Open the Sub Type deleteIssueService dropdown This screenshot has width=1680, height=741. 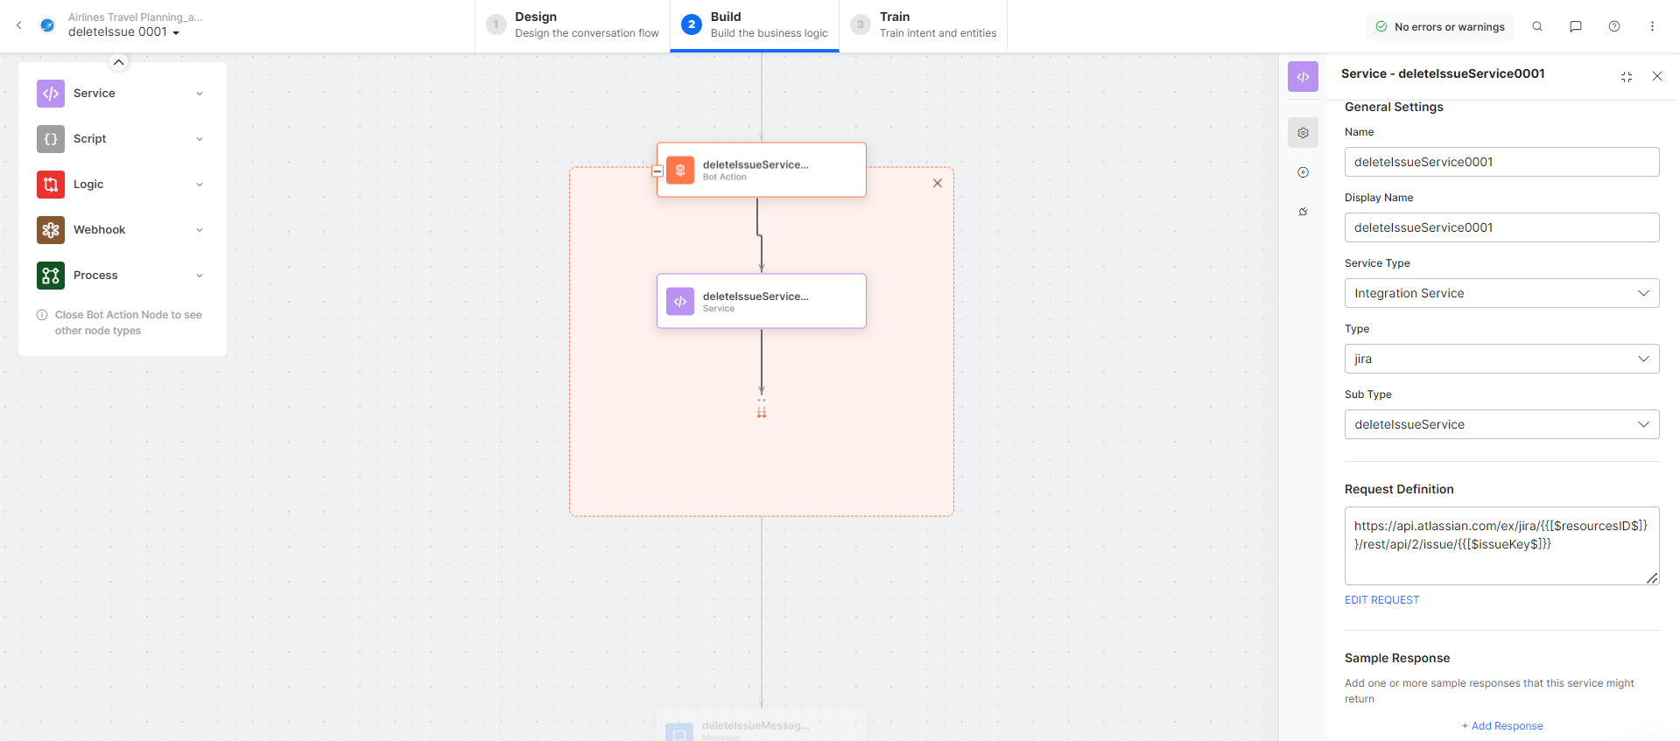[1501, 424]
